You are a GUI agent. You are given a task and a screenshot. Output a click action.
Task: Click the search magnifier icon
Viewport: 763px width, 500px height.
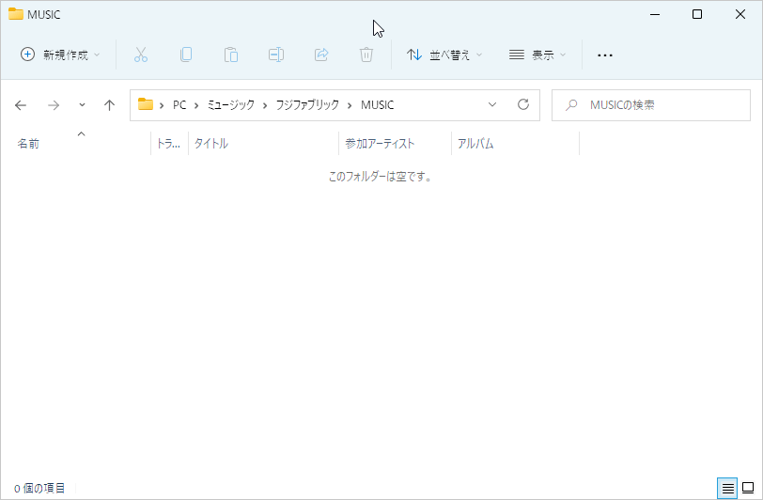pos(571,104)
